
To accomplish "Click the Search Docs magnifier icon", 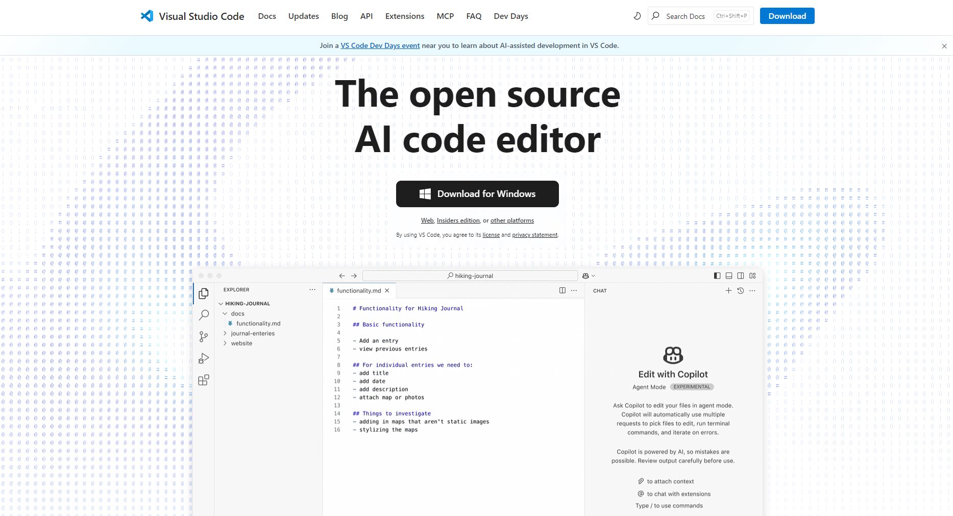I will point(656,16).
